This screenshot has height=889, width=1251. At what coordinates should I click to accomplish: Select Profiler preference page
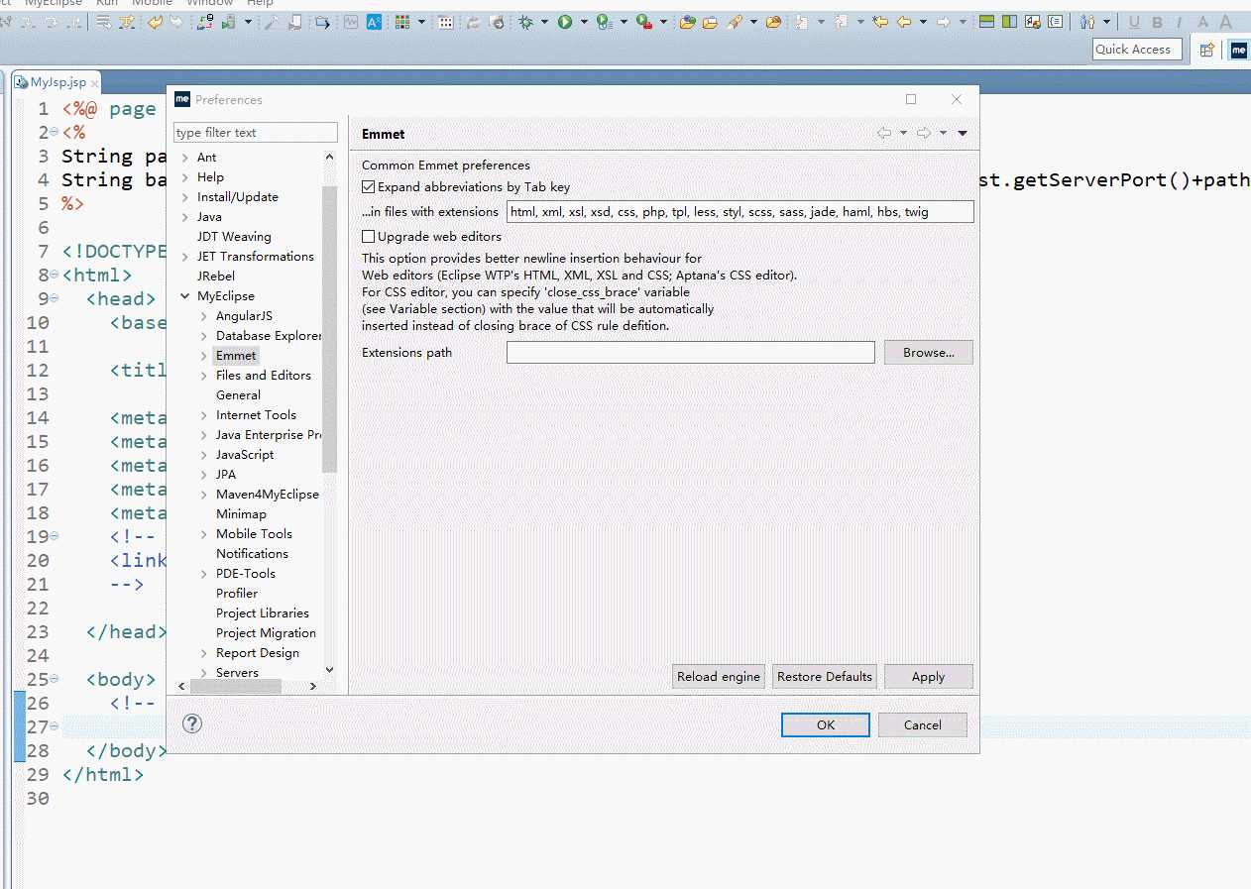pyautogui.click(x=237, y=594)
